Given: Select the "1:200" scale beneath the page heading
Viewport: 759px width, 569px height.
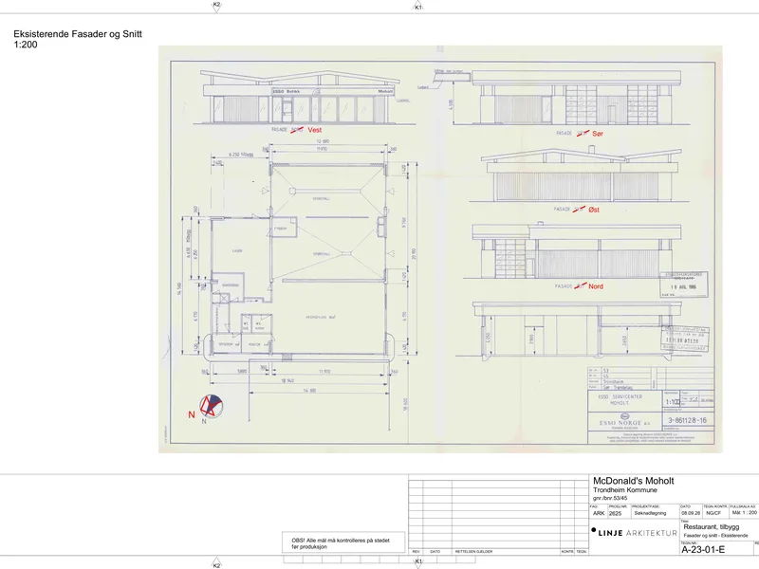Looking at the screenshot, I should tap(26, 45).
